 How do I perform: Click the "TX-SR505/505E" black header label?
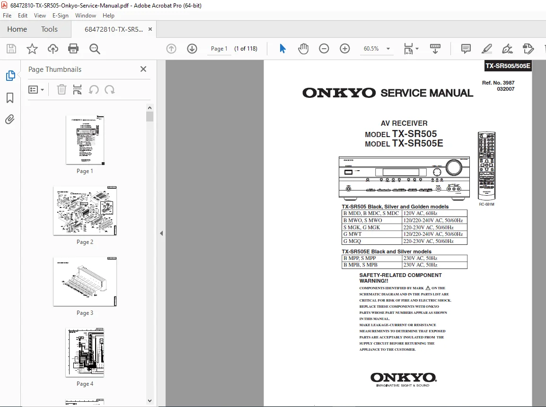508,66
